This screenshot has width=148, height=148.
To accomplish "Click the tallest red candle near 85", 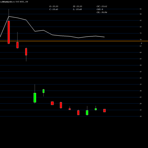I will tap(9, 32).
